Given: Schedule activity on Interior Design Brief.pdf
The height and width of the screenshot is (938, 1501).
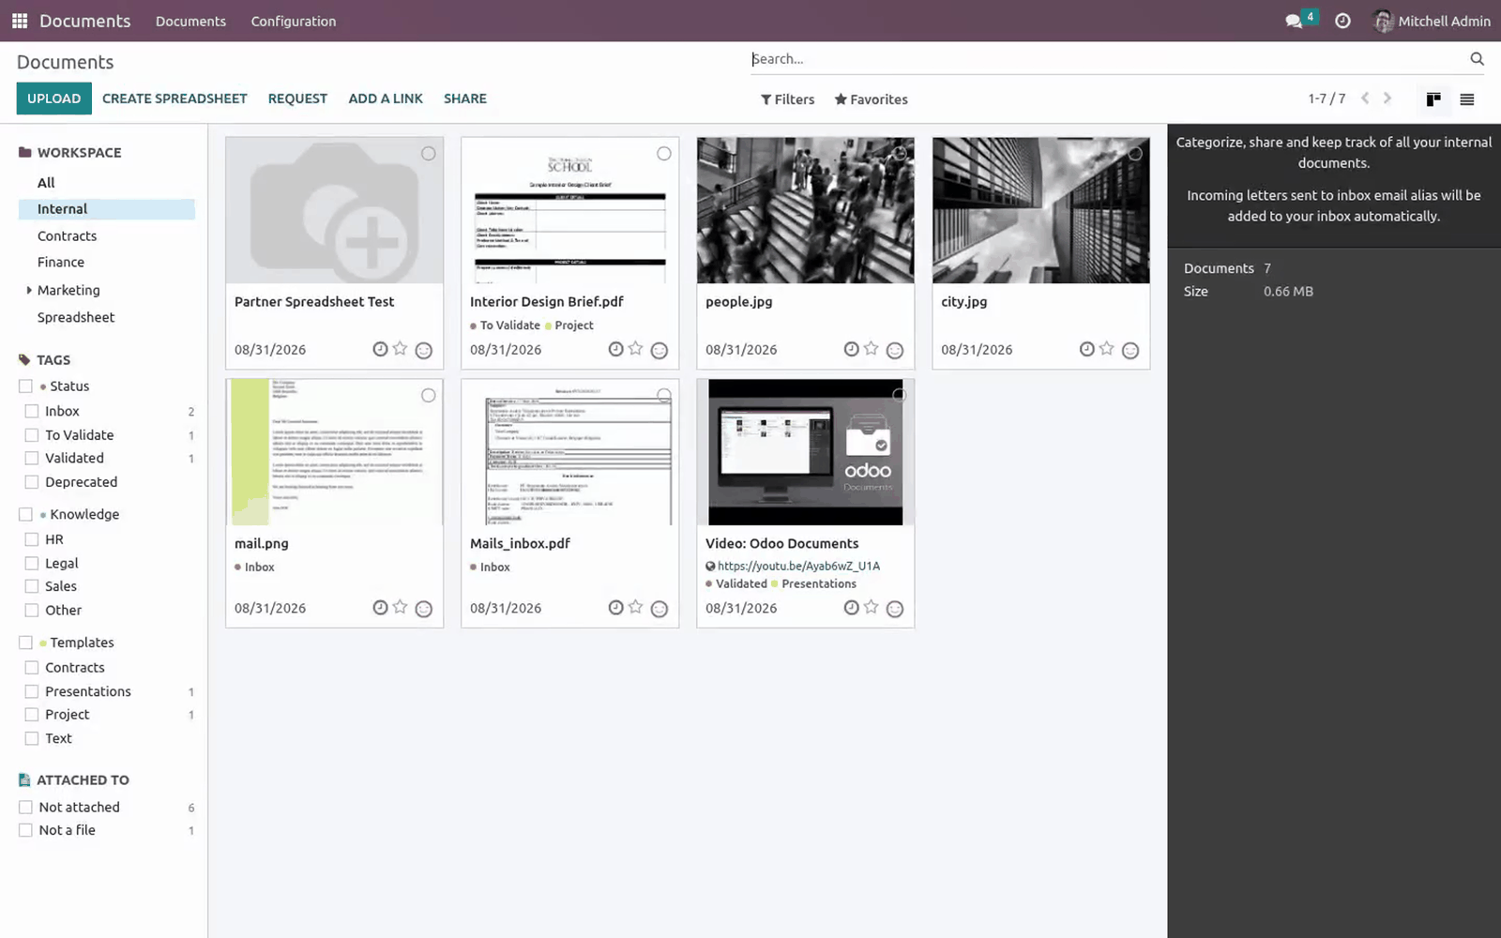Looking at the screenshot, I should [615, 349].
